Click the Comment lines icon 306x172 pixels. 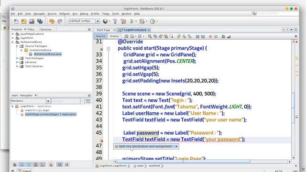(223, 36)
